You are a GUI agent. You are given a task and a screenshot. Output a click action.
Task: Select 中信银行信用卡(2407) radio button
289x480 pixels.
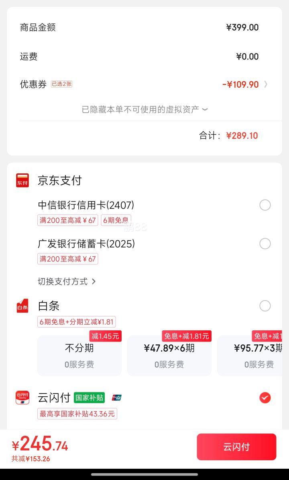coord(265,205)
